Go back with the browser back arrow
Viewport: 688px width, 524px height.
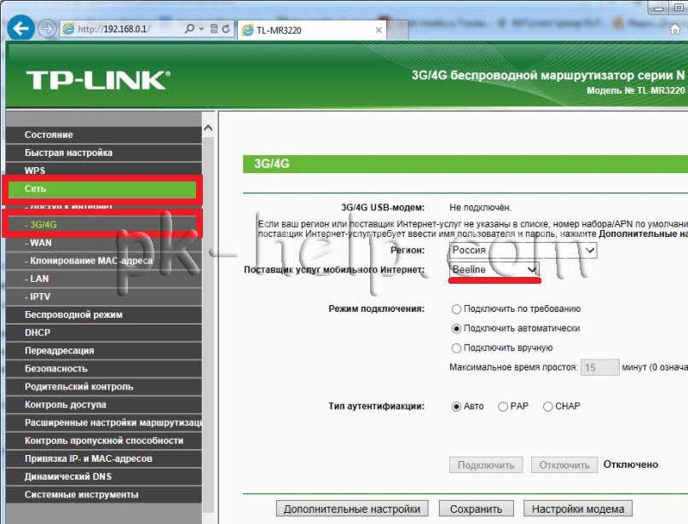pos(20,28)
